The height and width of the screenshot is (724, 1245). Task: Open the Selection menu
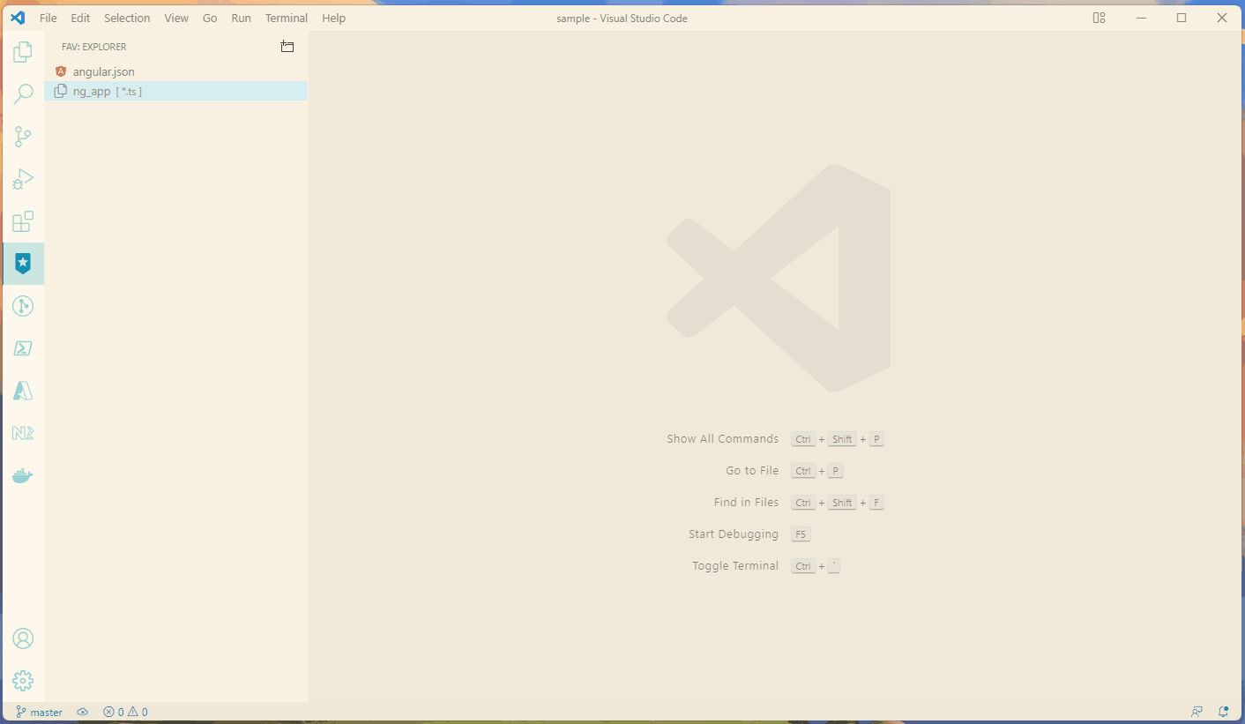coord(127,18)
